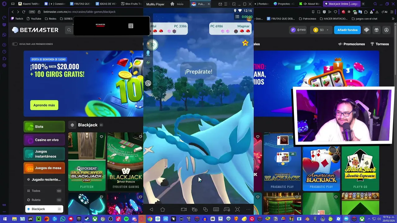Click the gold star icon in Pokémon battle
This screenshot has height=223, width=397.
245,43
